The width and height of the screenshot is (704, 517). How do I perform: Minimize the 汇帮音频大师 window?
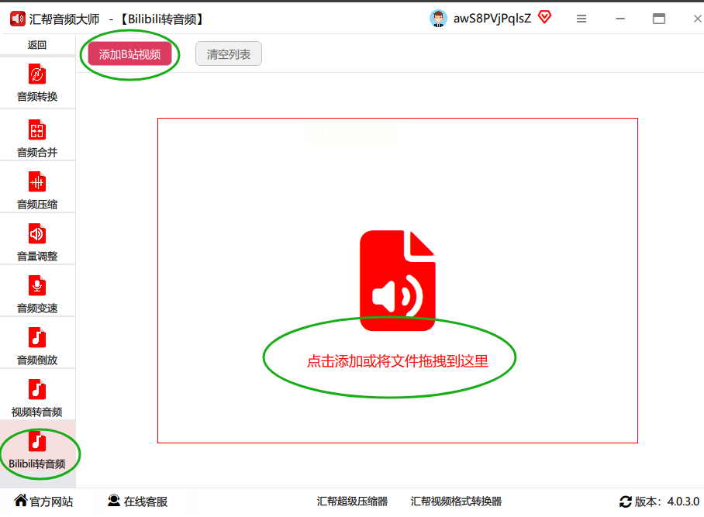(x=620, y=19)
